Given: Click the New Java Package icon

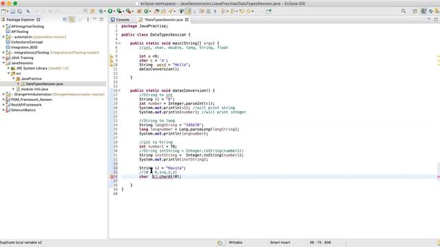Looking at the screenshot, I should [139, 11].
